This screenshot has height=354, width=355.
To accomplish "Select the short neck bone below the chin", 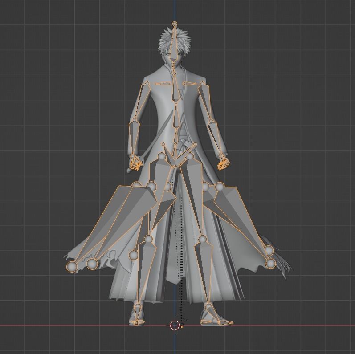I will pyautogui.click(x=174, y=67).
